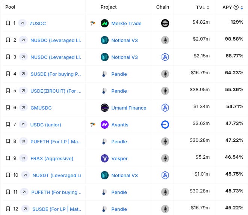Bookmark the NUSDT pool in row 10

(8, 175)
